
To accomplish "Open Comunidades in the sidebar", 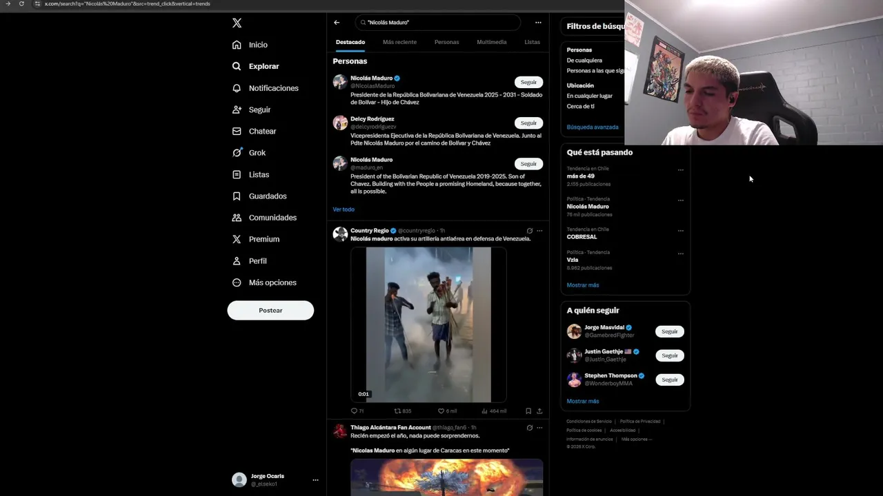I will pyautogui.click(x=264, y=218).
